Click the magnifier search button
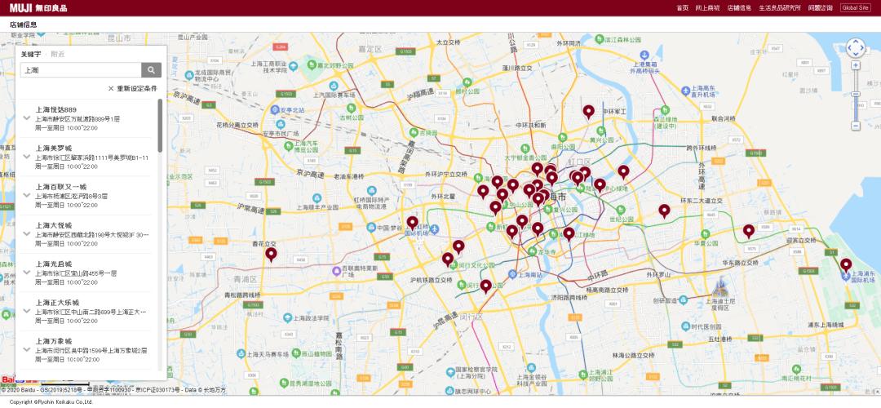 click(151, 69)
